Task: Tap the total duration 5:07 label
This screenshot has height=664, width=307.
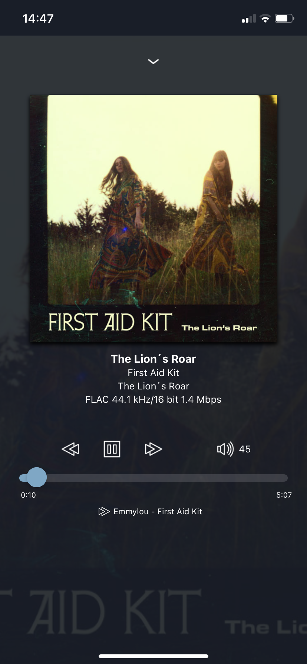Action: tap(284, 495)
